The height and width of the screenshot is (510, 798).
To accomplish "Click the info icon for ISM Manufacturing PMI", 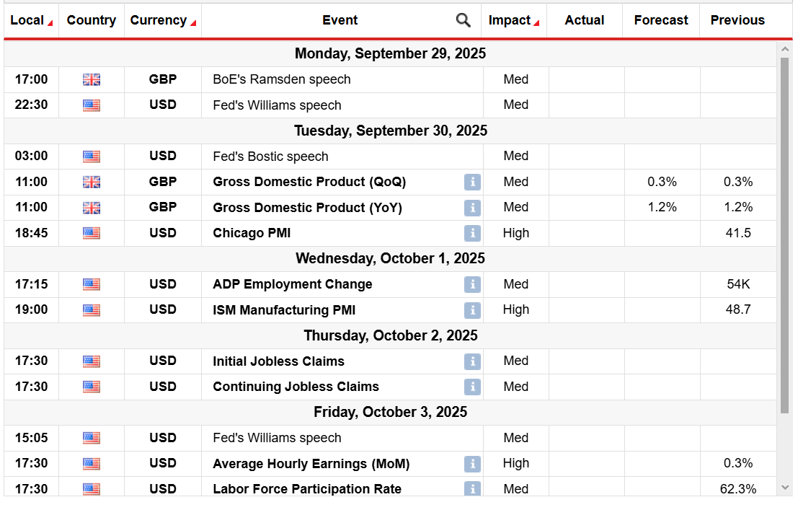I will coord(472,310).
